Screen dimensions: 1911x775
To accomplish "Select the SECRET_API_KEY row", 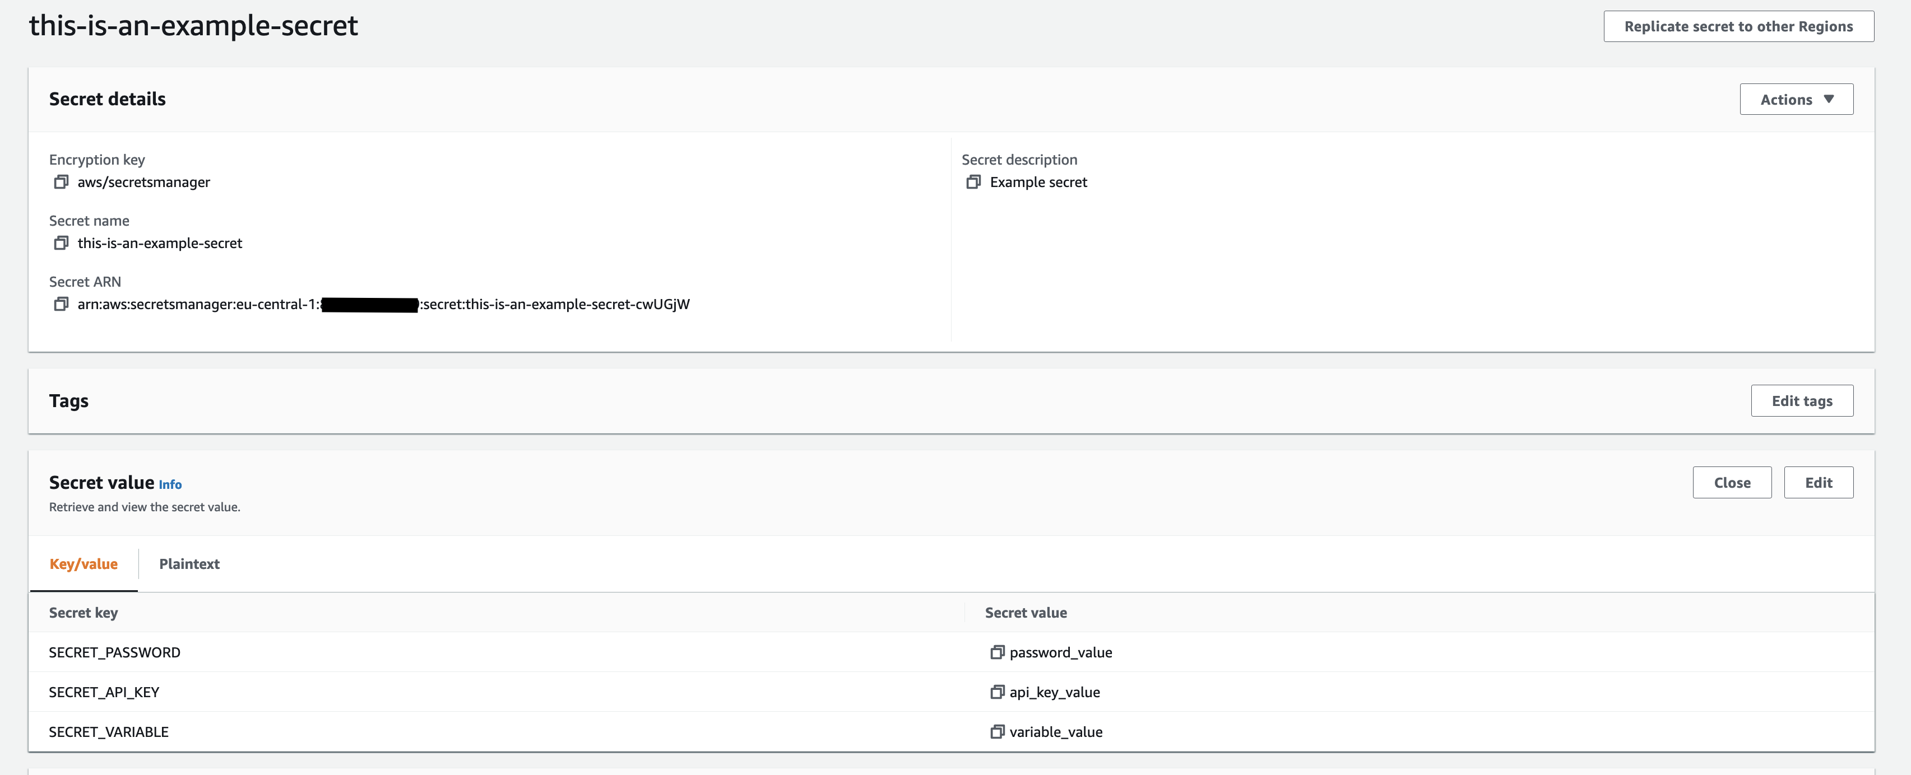I will (104, 692).
